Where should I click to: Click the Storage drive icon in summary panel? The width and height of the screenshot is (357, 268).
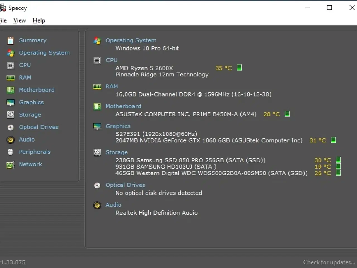click(97, 152)
